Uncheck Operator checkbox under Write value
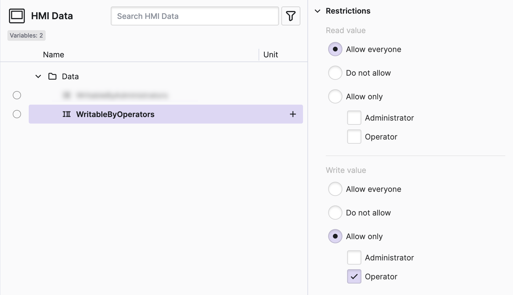513x295 pixels. point(354,276)
